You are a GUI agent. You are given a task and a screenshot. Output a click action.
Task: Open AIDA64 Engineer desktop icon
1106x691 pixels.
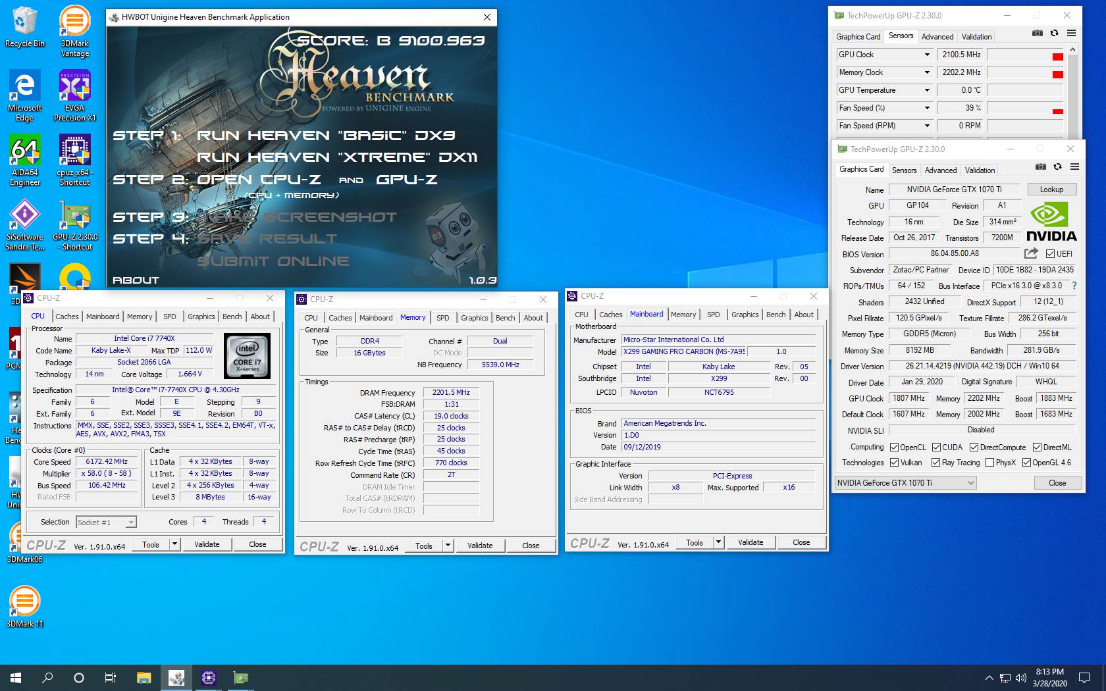pos(24,161)
